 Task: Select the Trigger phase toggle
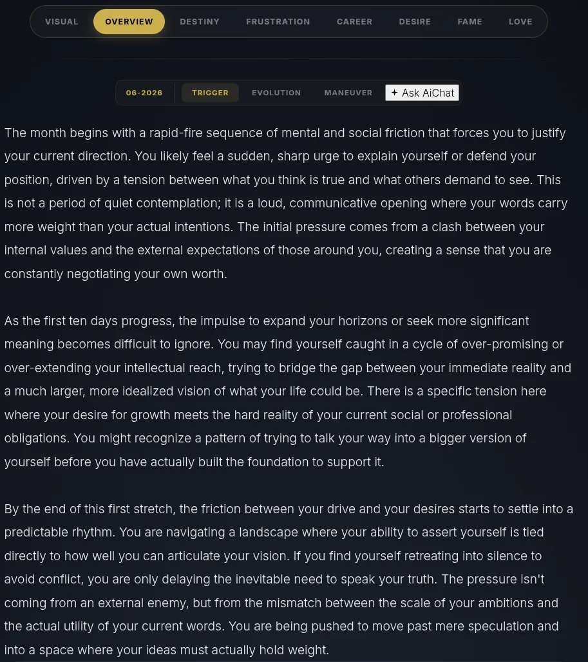(210, 93)
